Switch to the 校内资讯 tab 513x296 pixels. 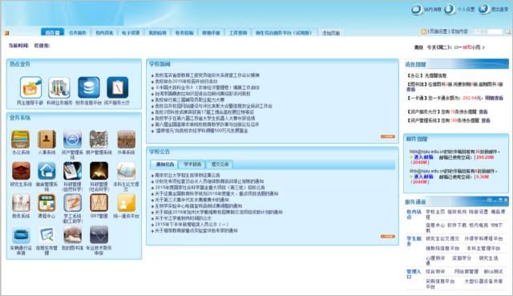[x=104, y=33]
